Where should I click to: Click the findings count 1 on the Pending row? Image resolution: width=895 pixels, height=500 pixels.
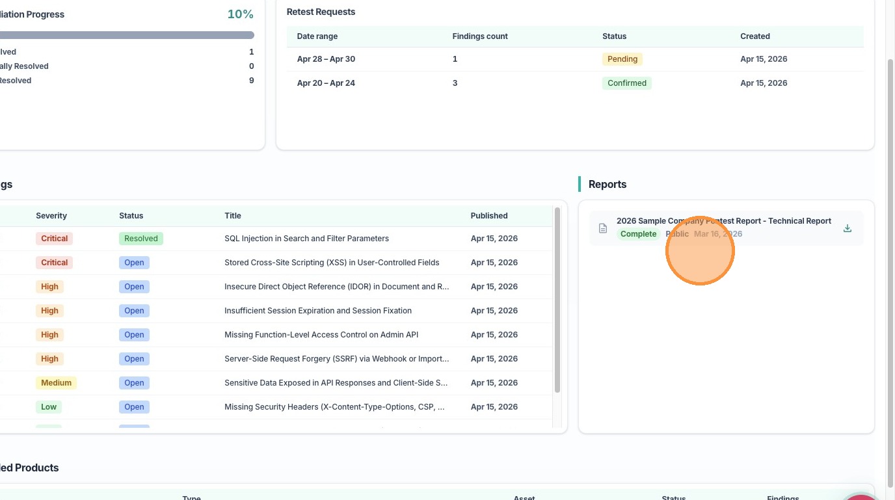click(x=455, y=59)
